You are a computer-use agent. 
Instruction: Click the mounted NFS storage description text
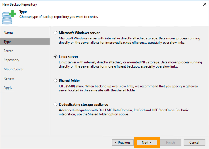[131, 64]
